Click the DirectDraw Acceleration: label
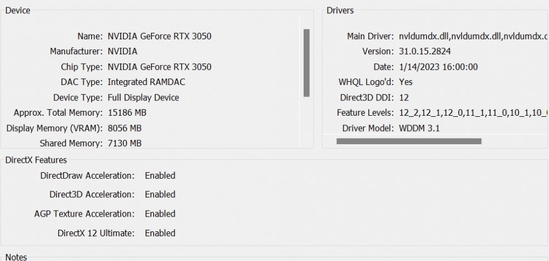 point(87,175)
